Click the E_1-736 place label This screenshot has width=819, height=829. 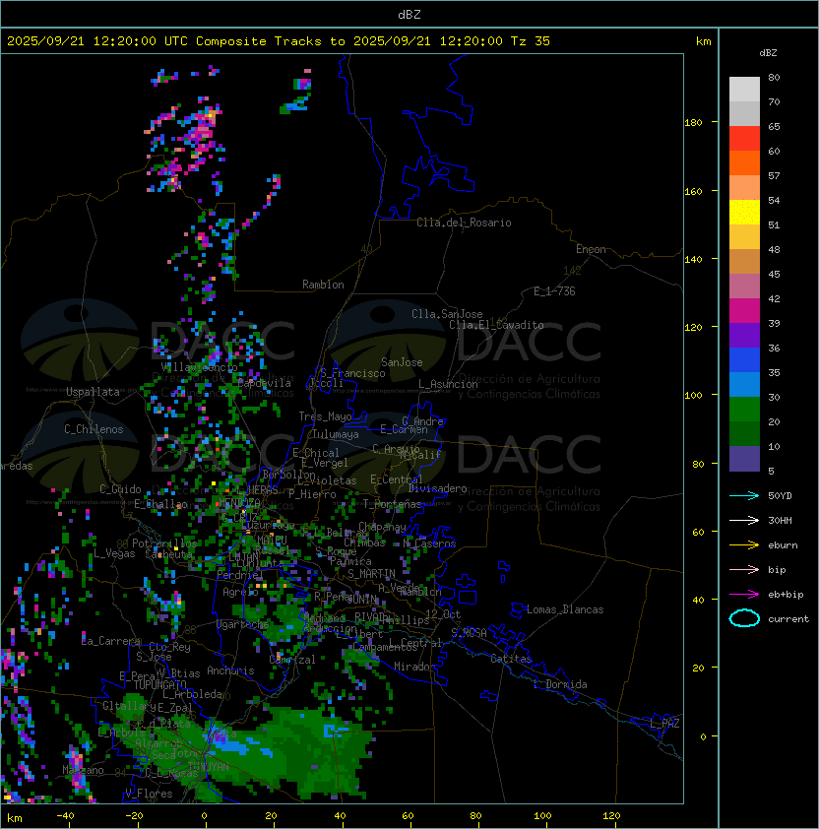coord(554,291)
